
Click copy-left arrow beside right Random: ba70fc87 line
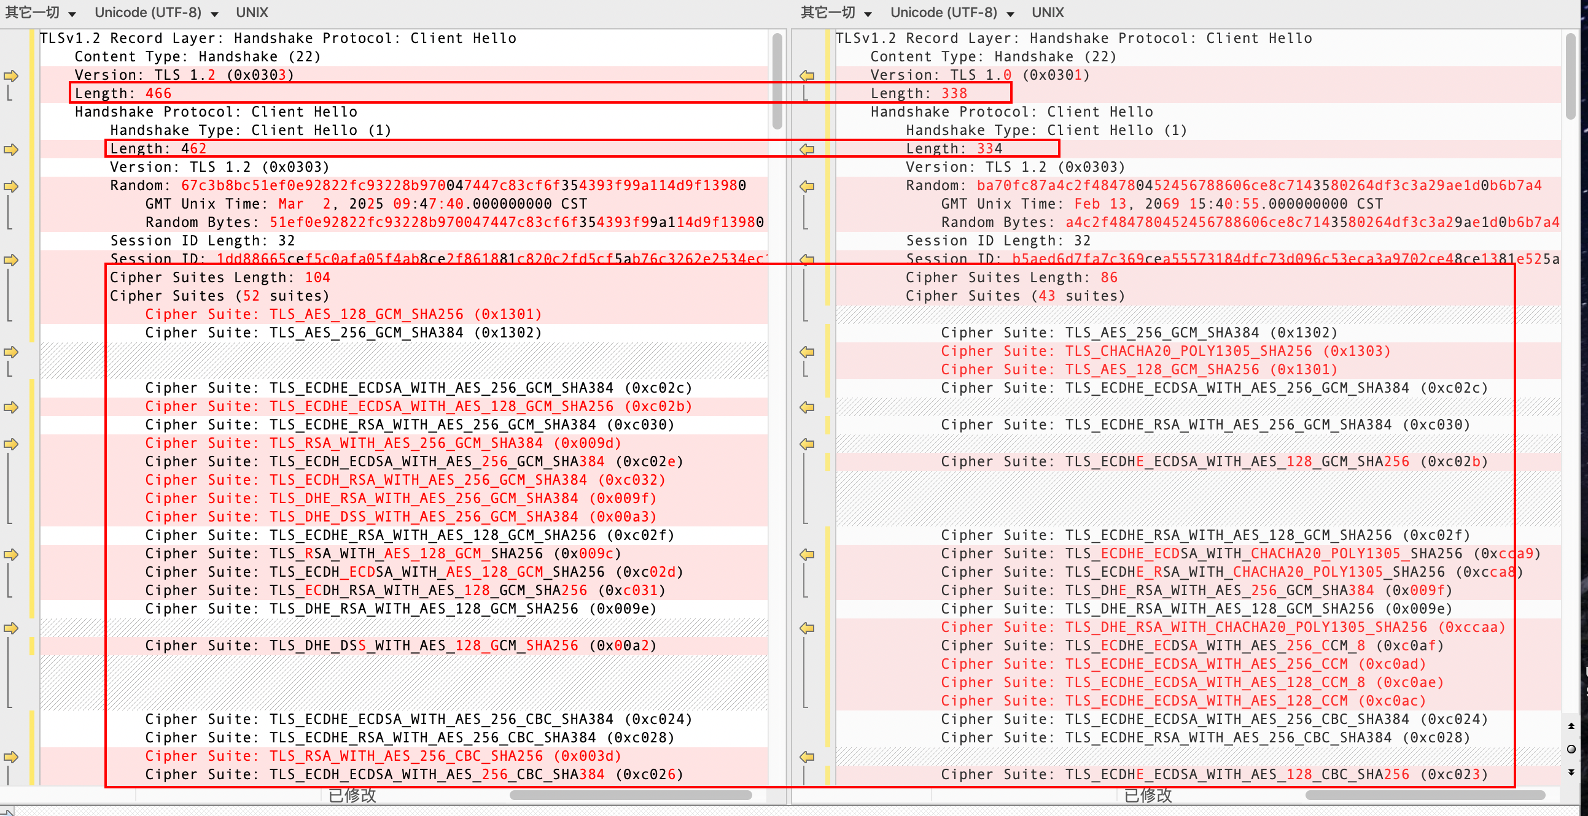[x=807, y=186]
